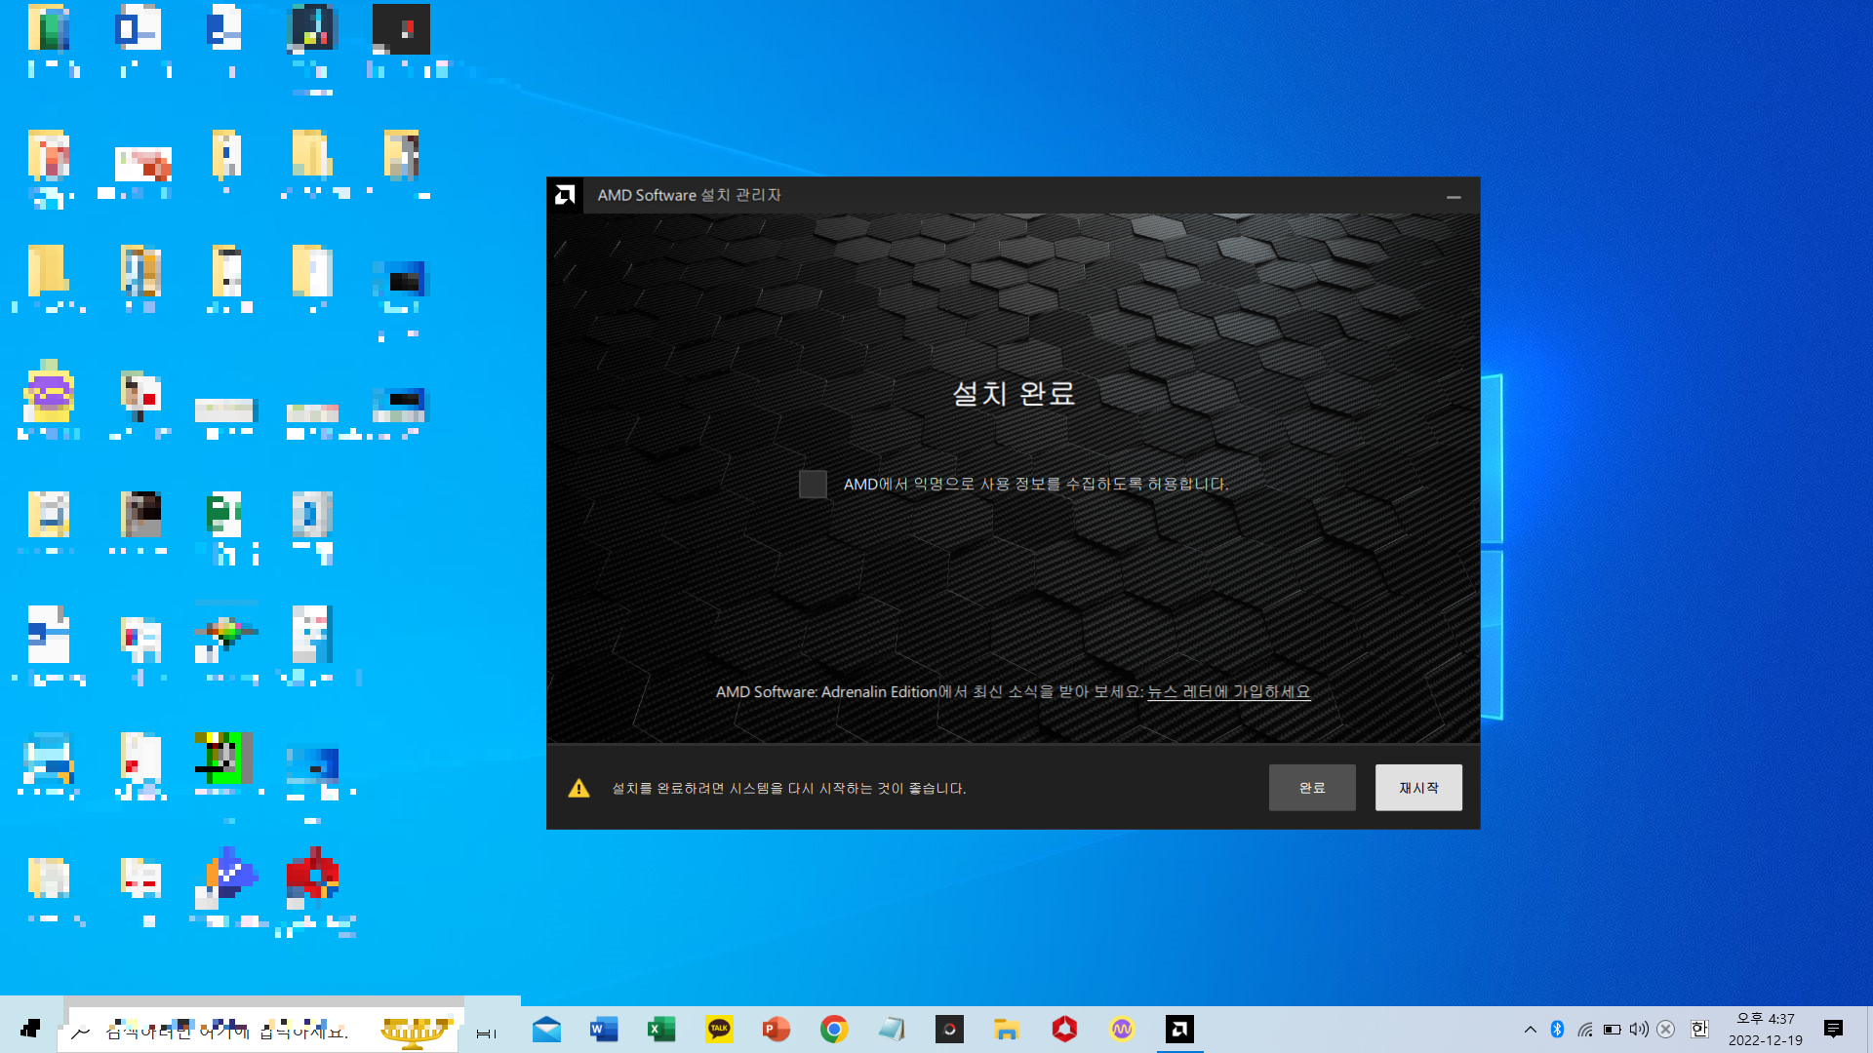Open the Mail app from taskbar

(x=546, y=1030)
